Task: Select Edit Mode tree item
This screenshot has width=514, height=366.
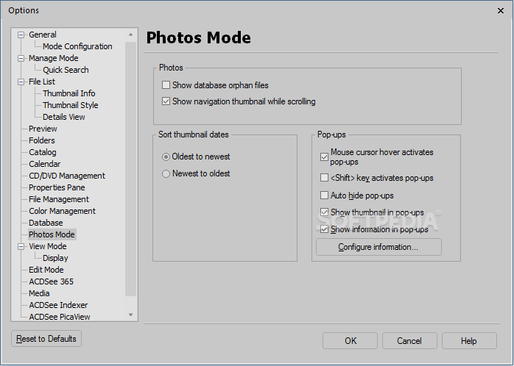Action: coord(46,270)
